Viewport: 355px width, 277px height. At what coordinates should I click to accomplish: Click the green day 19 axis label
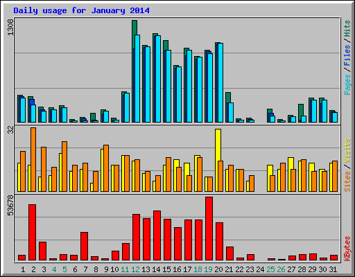tap(208, 269)
